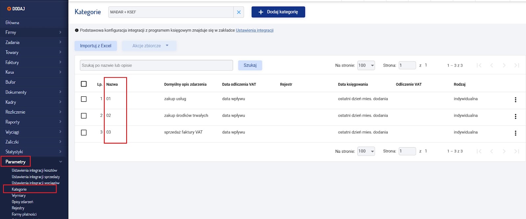Expand the Towary sidebar section
This screenshot has width=526, height=219.
pos(34,52)
